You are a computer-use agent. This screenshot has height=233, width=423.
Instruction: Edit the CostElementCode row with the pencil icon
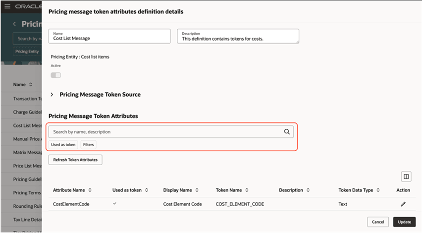tap(403, 204)
